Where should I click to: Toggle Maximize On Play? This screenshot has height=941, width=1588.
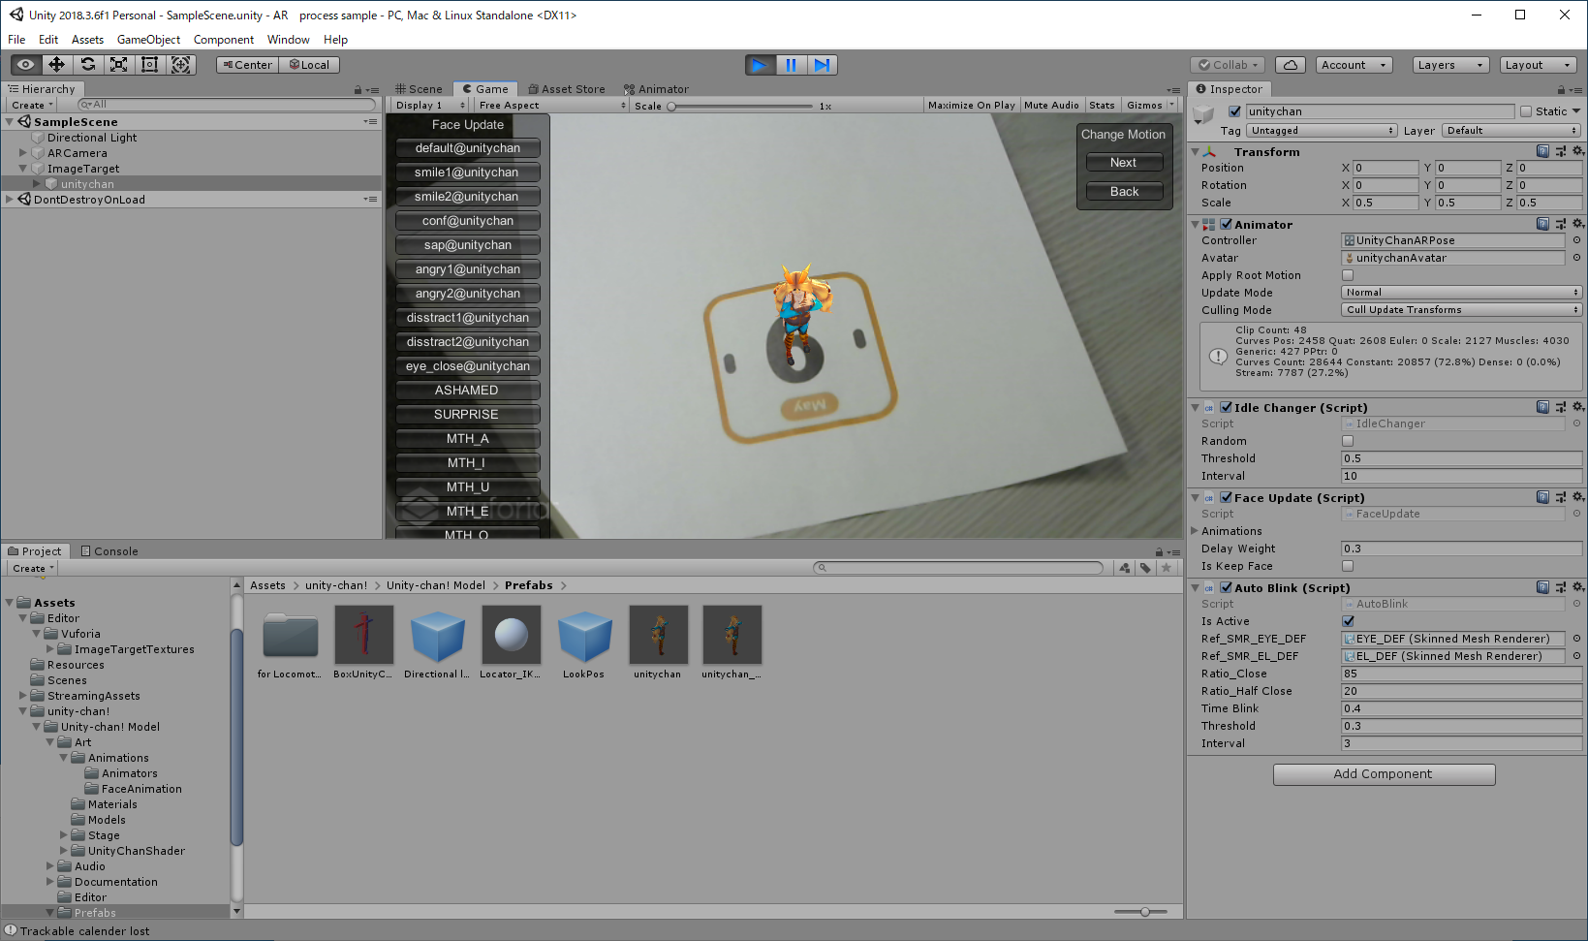pyautogui.click(x=971, y=106)
